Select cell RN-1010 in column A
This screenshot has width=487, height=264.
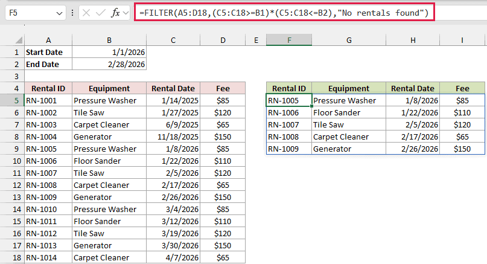click(x=48, y=209)
